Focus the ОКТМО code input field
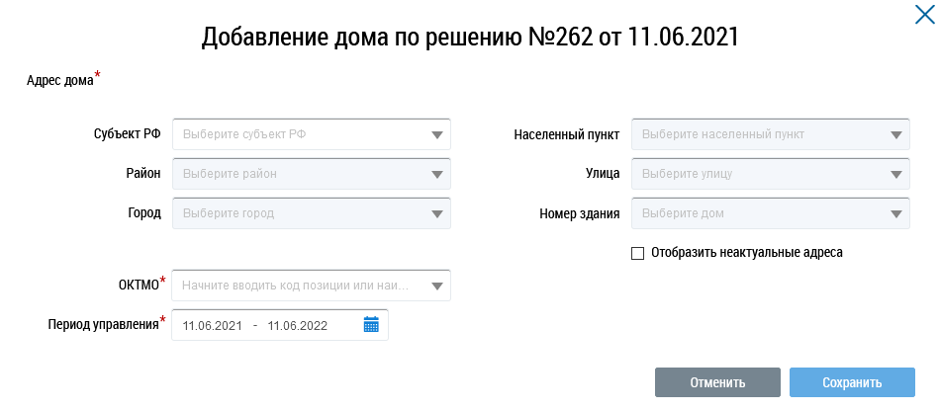939x411 pixels. click(x=300, y=286)
